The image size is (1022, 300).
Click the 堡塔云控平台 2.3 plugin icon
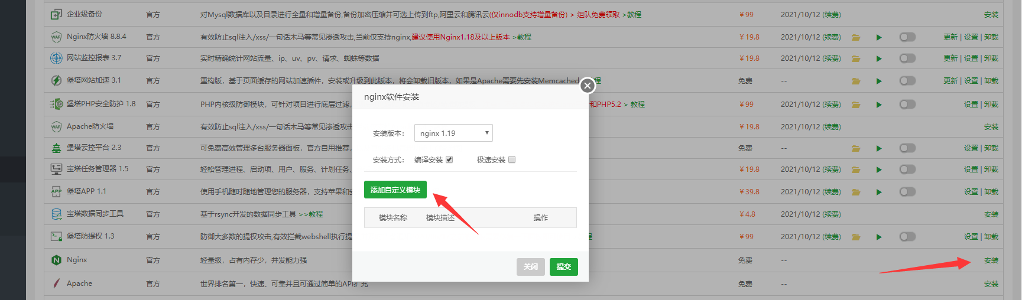(x=56, y=148)
